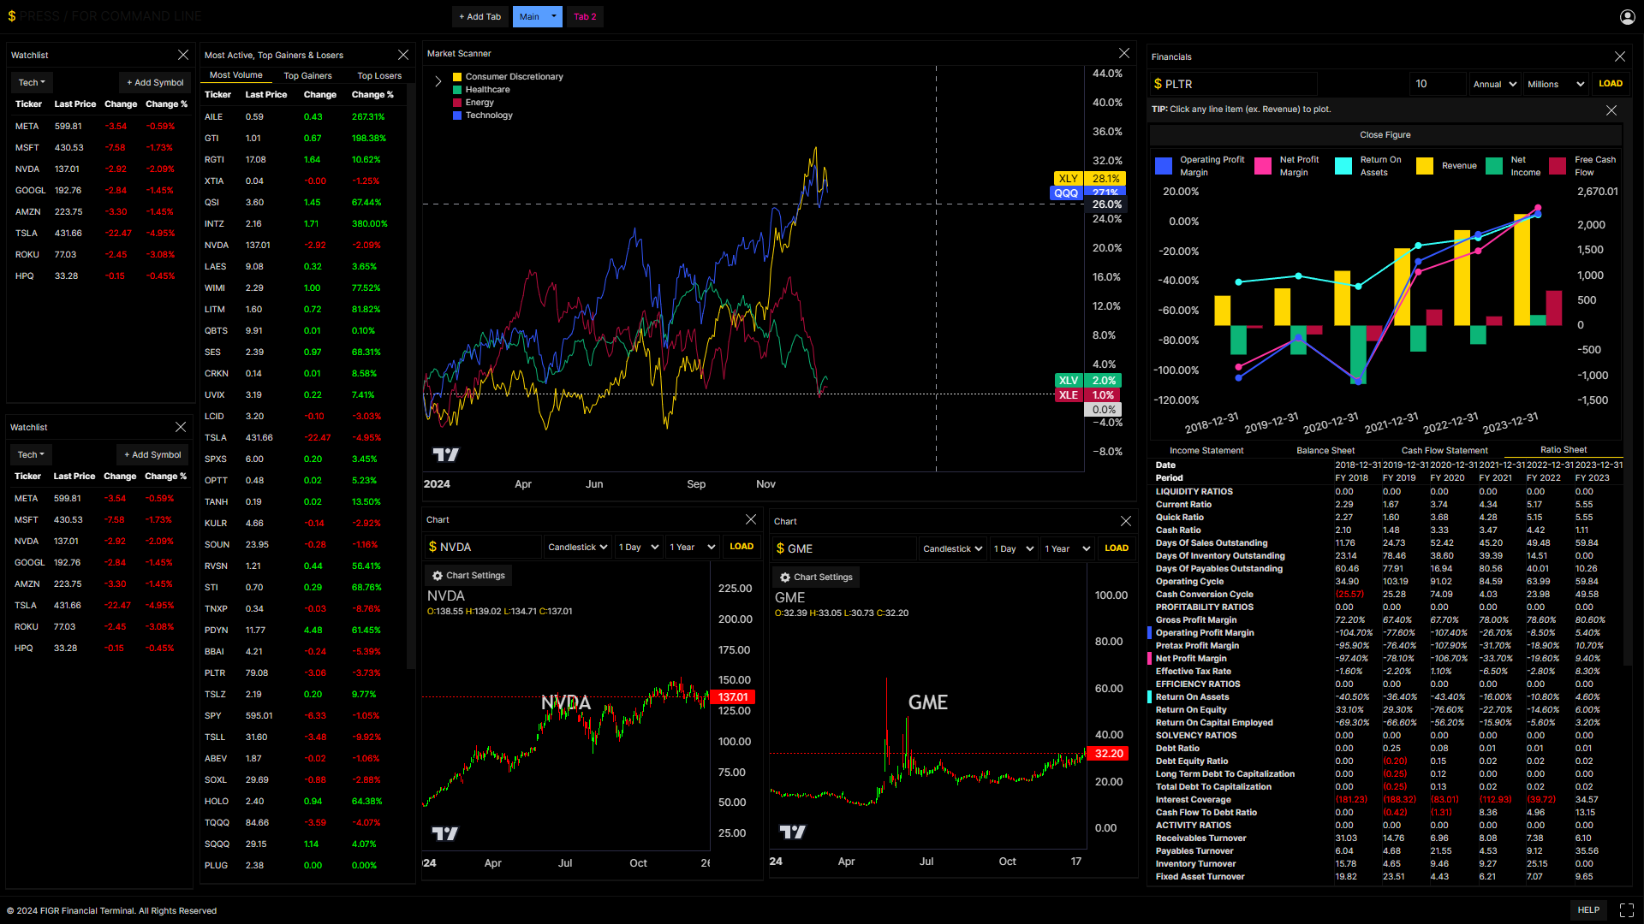Open Cash Flow Statement tab
1644x924 pixels.
(1444, 450)
